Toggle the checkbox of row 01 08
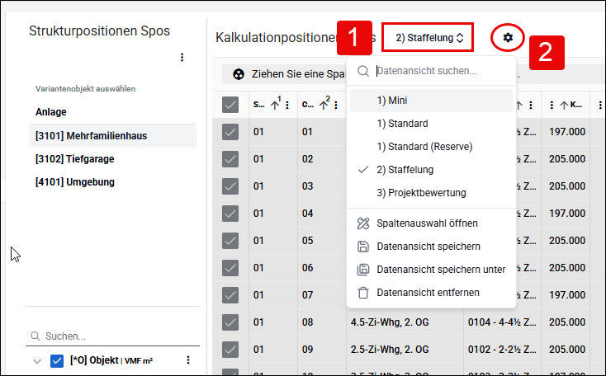 (230, 322)
